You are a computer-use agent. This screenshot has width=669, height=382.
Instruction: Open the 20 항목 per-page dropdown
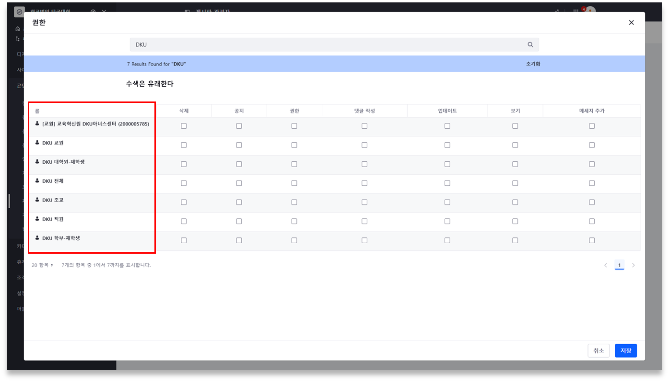[43, 265]
